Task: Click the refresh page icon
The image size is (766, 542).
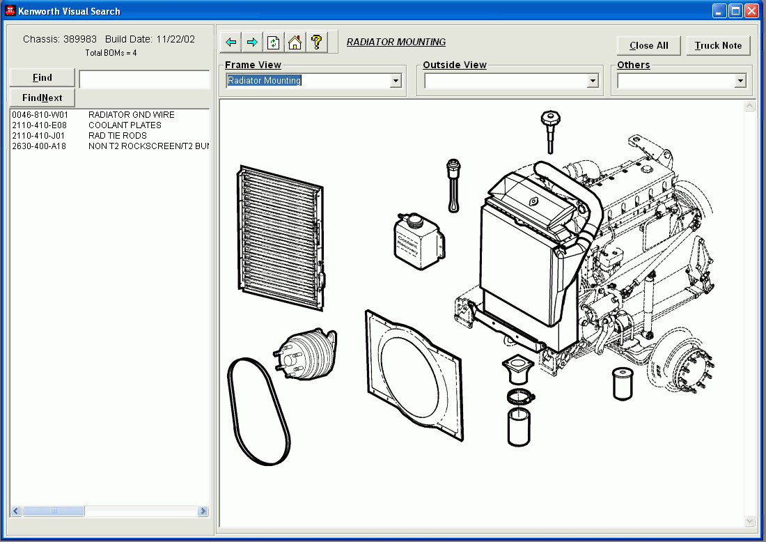Action: (x=274, y=42)
